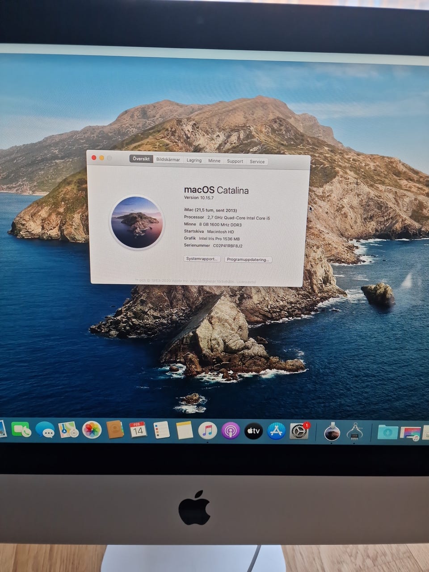The height and width of the screenshot is (572, 429).
Task: Launch the Messages app in dock
Action: (45, 430)
